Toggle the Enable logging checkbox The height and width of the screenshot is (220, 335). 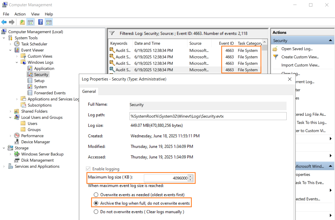pyautogui.click(x=88, y=169)
